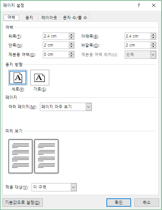
Task: Select the 세로 portrait orientation icon
Action: pos(18,77)
